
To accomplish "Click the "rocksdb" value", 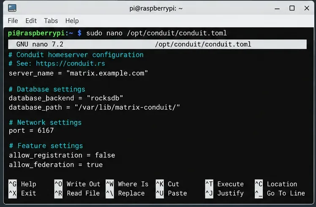I will 105,98.
